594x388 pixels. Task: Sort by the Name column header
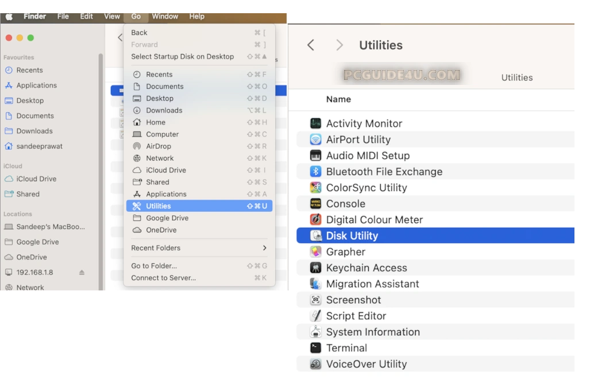point(338,99)
